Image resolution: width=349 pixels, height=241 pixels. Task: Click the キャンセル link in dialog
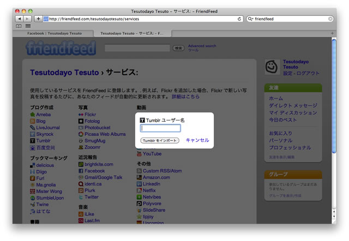coord(197,140)
